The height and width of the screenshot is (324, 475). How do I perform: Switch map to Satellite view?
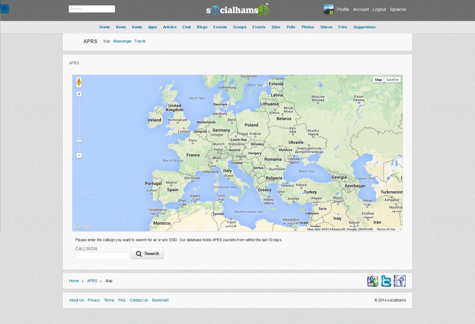[x=392, y=80]
